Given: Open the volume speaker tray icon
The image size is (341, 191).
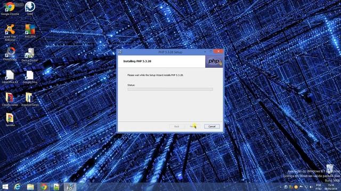Looking at the screenshot, I should click(311, 187).
